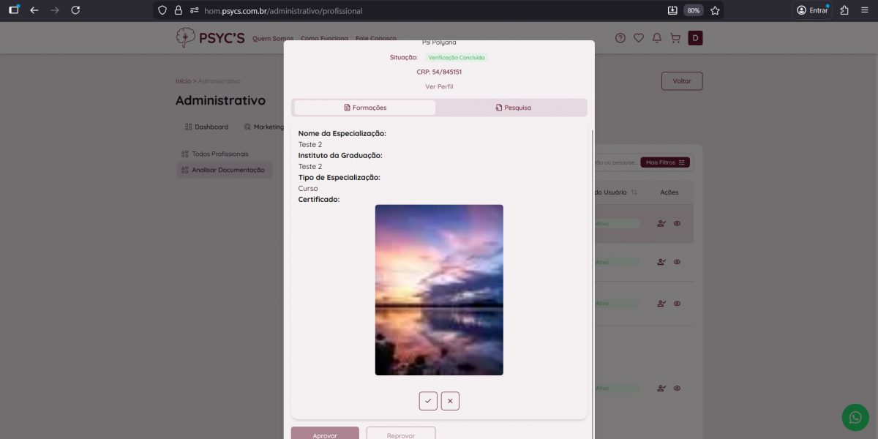878x439 pixels.
Task: Click the eye icon in the last row
Action: coord(678,389)
